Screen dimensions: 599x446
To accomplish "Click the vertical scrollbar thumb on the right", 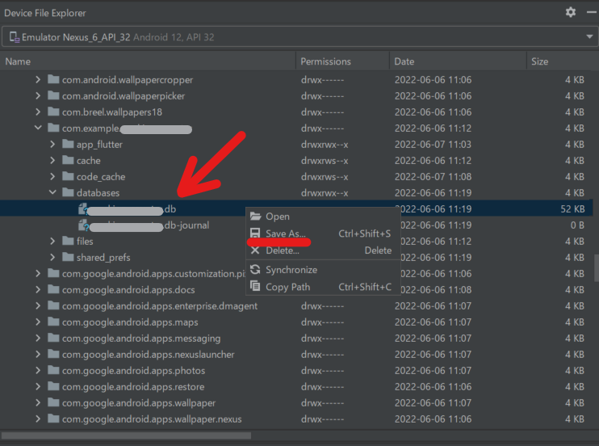I will click(597, 267).
